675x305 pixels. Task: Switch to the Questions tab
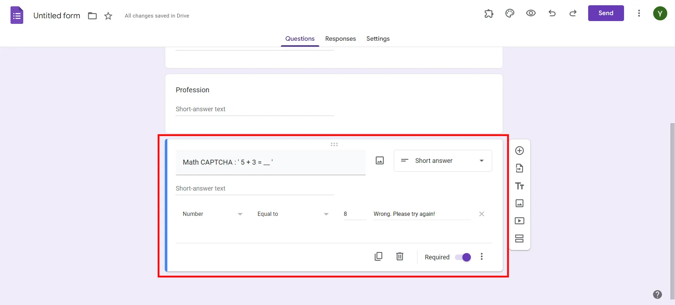(300, 39)
